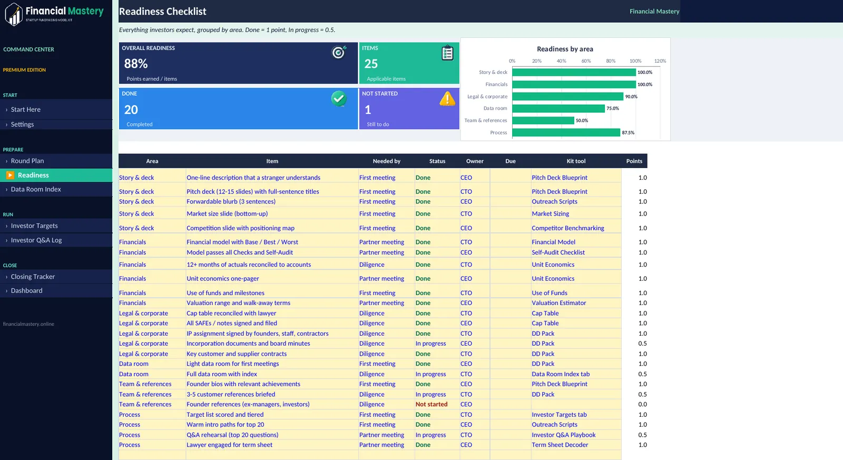
Task: Select empty Due cell for Founder references
Action: coord(511,404)
